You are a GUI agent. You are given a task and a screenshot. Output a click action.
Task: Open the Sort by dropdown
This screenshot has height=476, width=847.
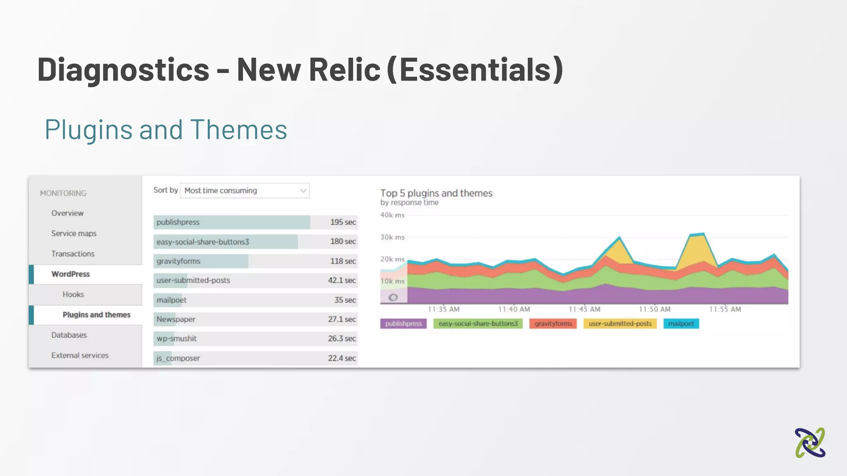tap(245, 190)
